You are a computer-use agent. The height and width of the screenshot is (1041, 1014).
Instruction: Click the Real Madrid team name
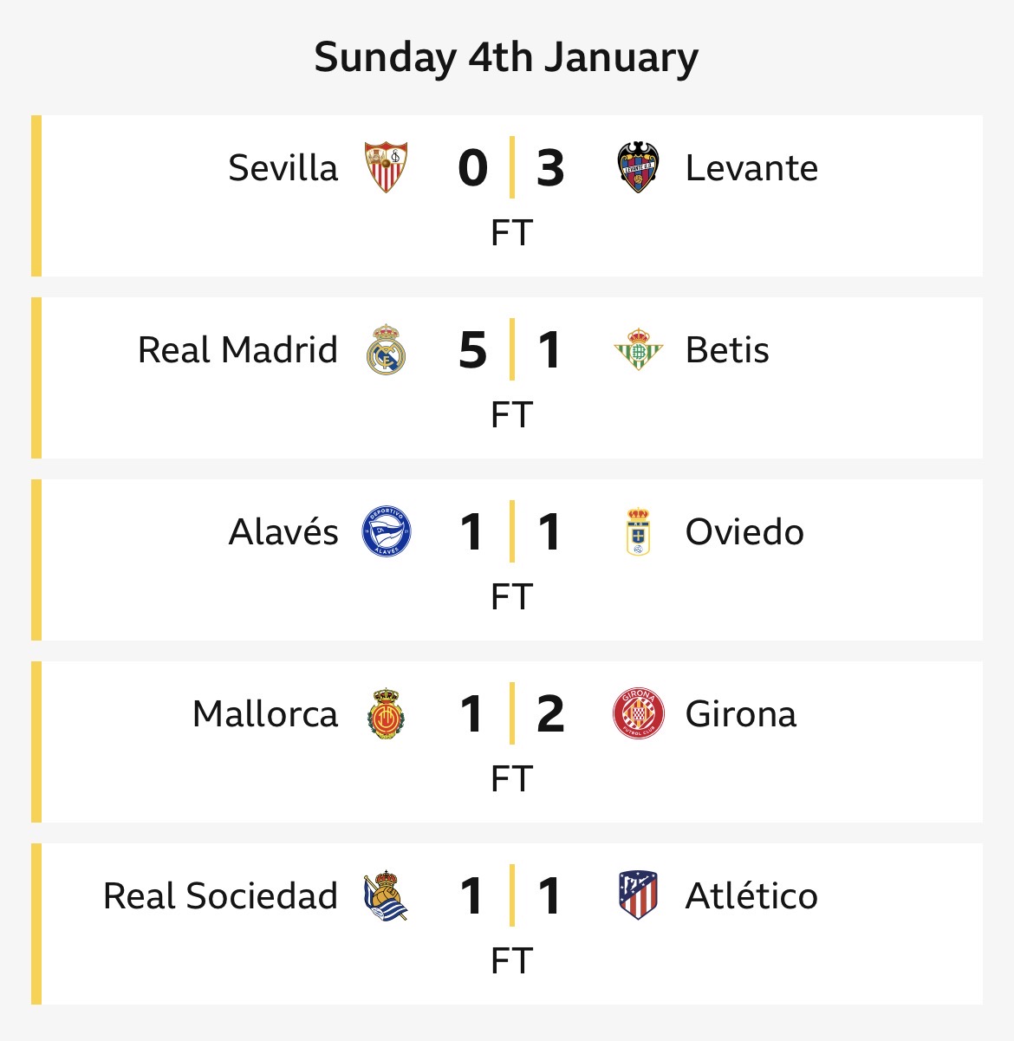237,349
